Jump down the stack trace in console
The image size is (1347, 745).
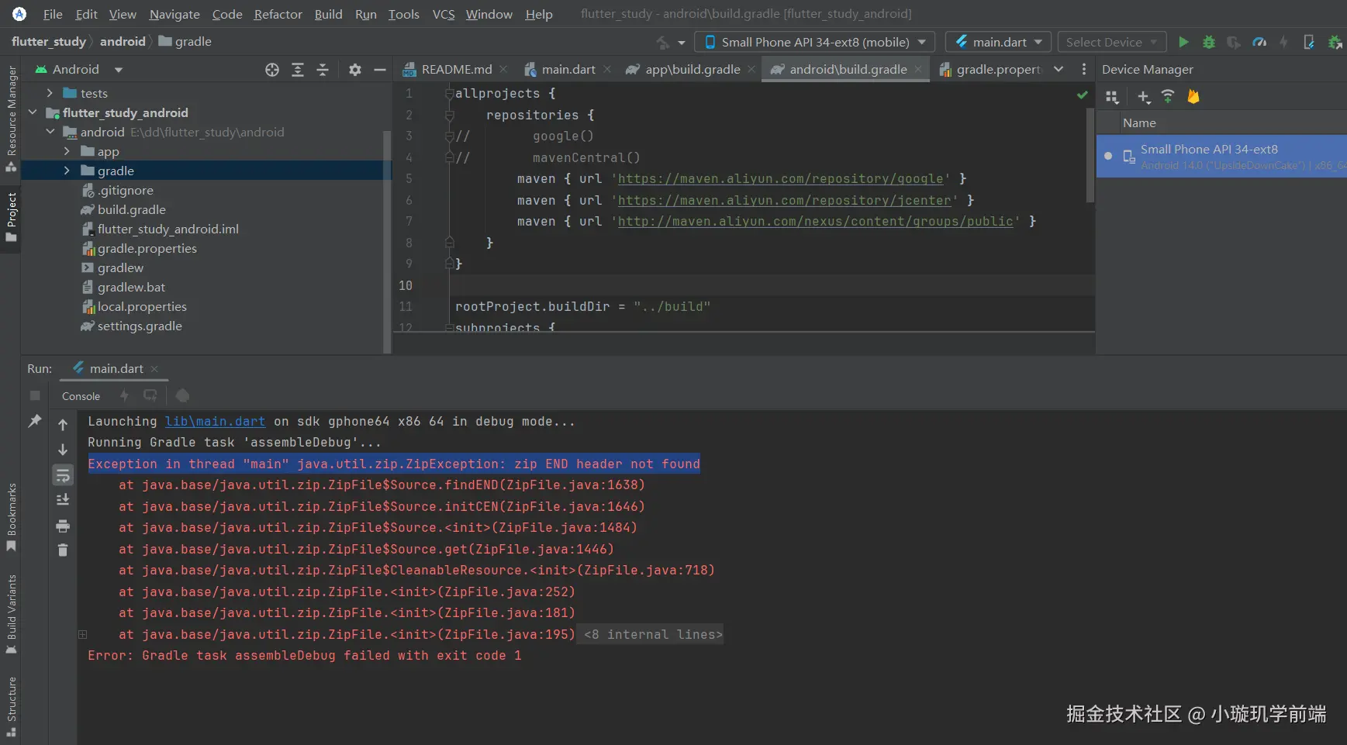[63, 450]
